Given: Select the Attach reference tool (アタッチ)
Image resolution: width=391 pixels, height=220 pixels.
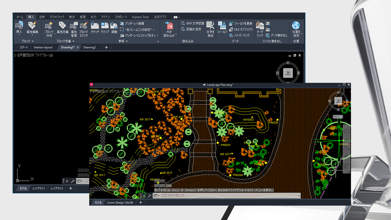Looking at the screenshot, I should click(x=95, y=28).
